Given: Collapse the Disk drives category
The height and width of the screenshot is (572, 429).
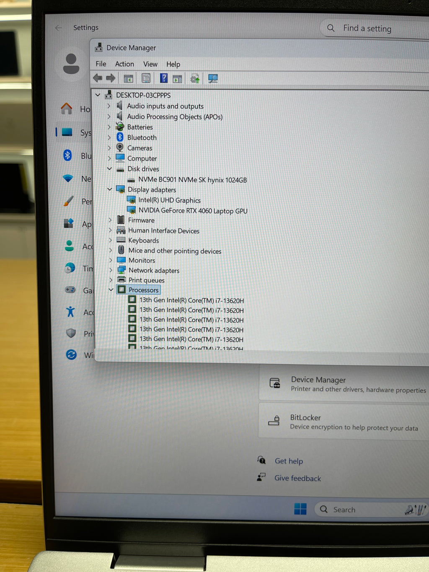Looking at the screenshot, I should [x=109, y=168].
